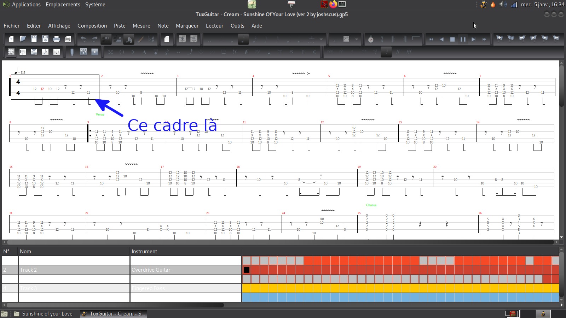566x318 pixels.
Task: Redo the last undone edit
Action: tap(95, 39)
